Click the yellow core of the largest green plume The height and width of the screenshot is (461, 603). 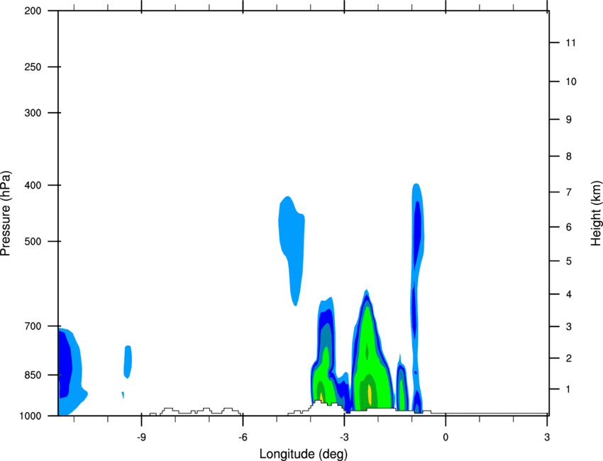coord(370,394)
